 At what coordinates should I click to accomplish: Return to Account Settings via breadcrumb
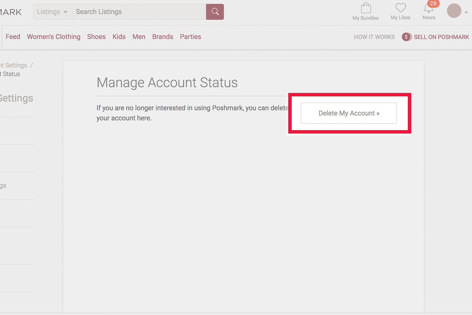(14, 66)
